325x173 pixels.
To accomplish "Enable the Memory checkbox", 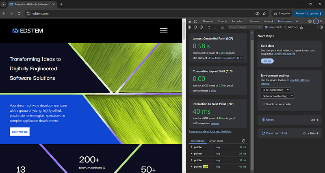I will 285,27.
